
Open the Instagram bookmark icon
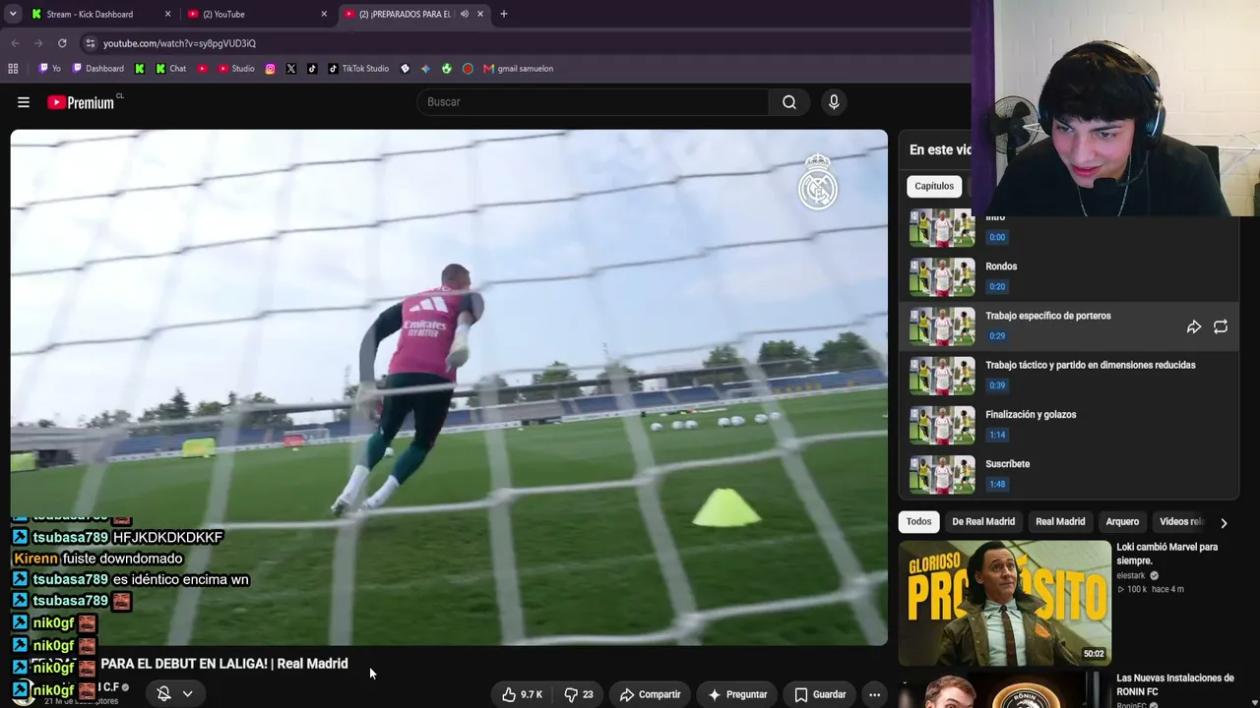click(x=271, y=69)
